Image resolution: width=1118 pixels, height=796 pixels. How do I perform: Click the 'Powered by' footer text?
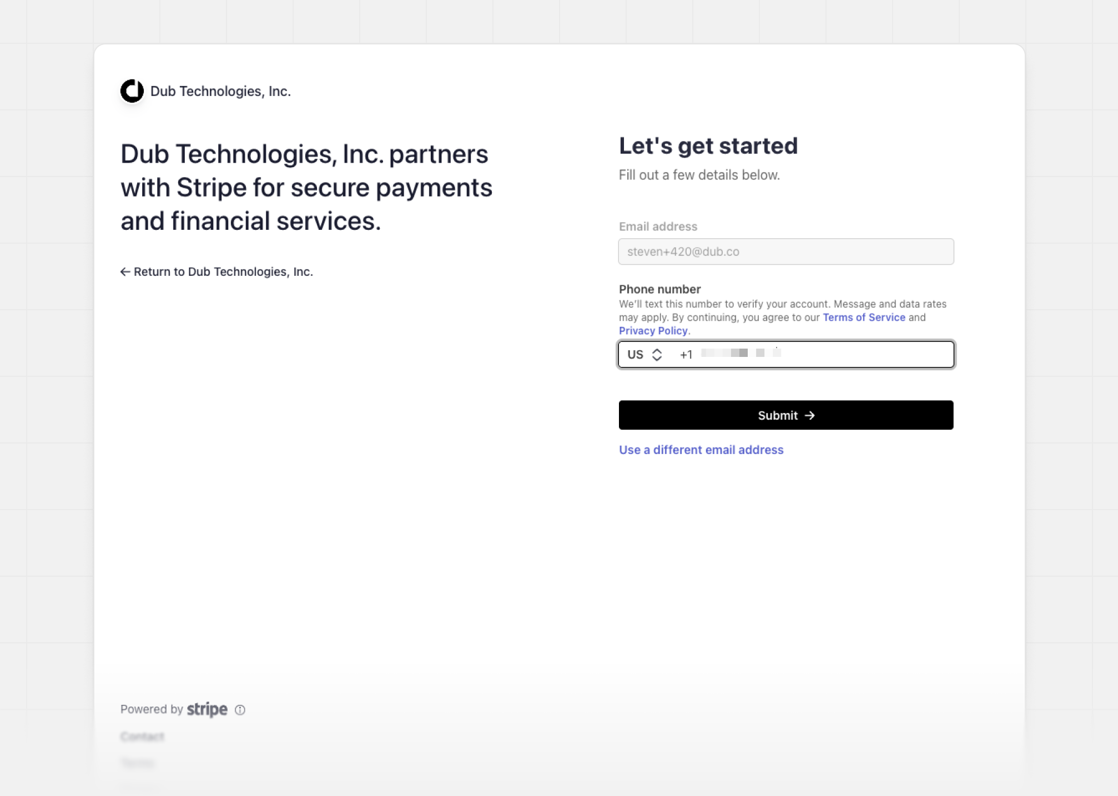(x=152, y=709)
